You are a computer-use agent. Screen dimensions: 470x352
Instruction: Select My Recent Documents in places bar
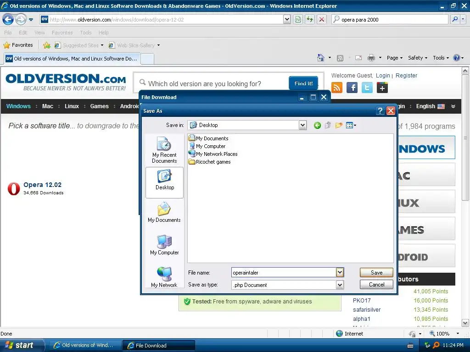(x=164, y=150)
